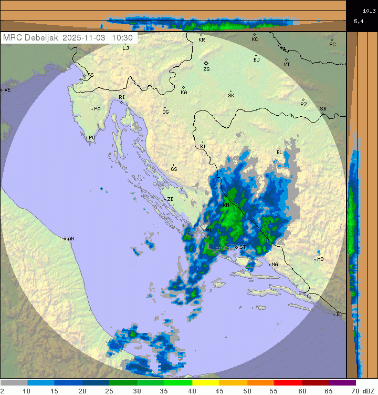378x395 pixels.
Task: Select the AN marker on Italian coast
Action: tap(66, 239)
